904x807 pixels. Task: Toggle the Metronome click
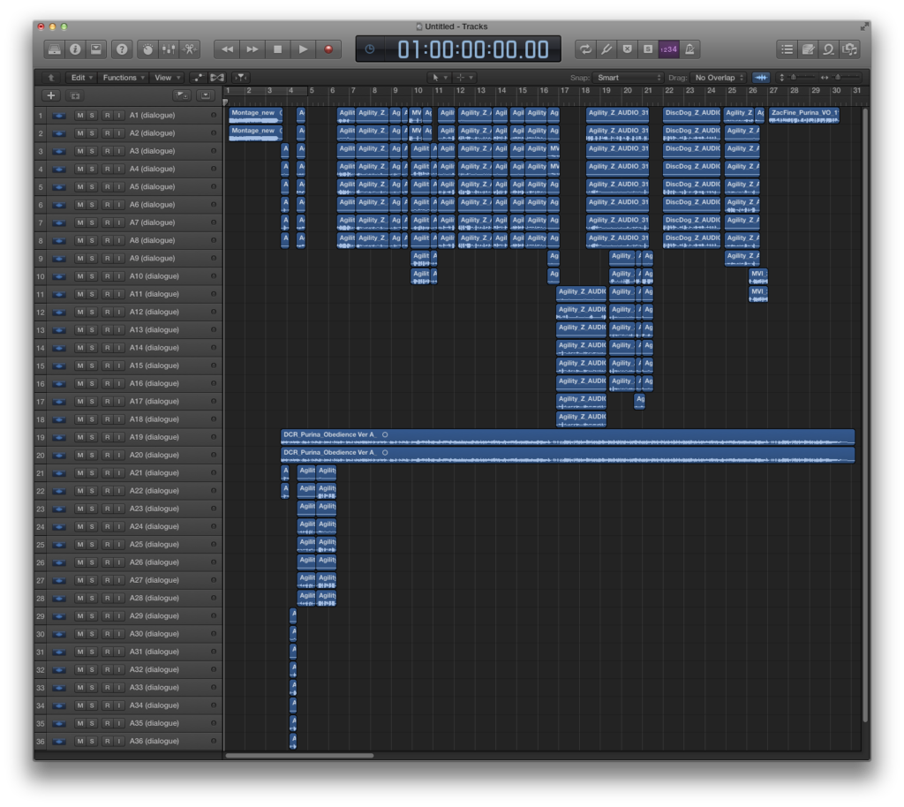pyautogui.click(x=689, y=49)
